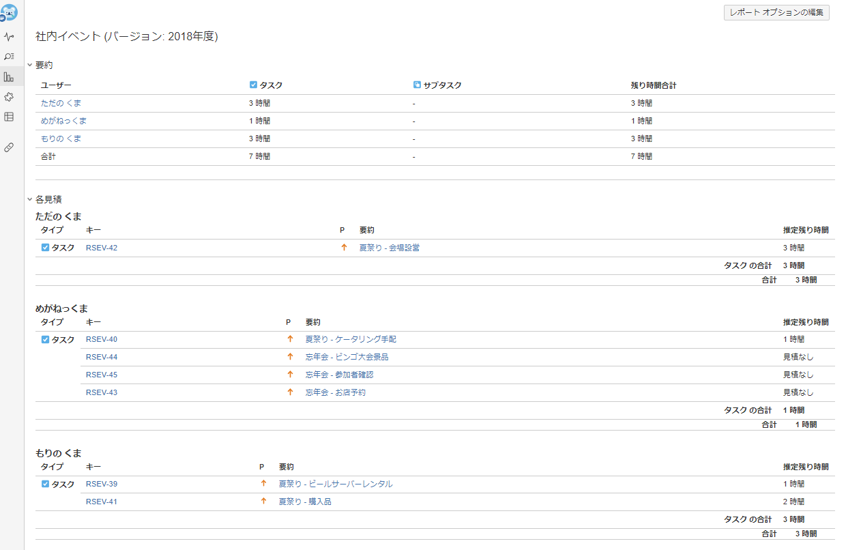The width and height of the screenshot is (846, 550).
Task: Open user めがねっくま in summary table
Action: (63, 121)
